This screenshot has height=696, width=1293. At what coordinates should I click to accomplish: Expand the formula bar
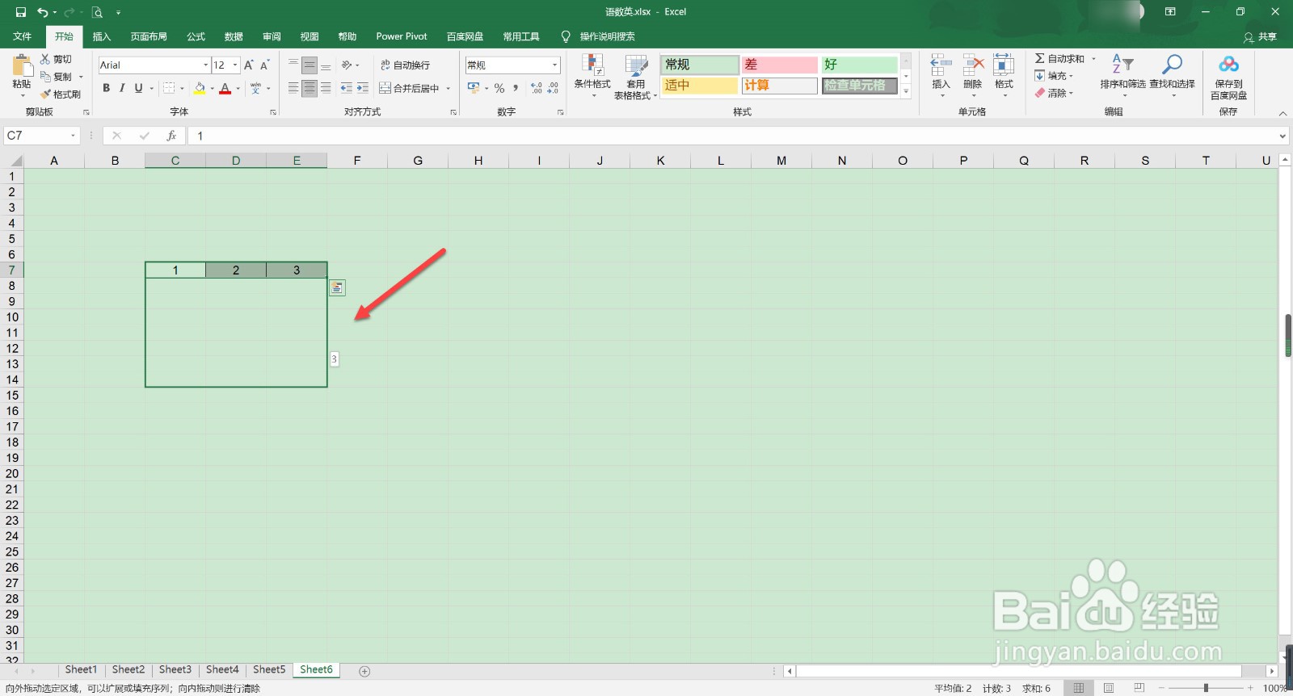[1282, 136]
